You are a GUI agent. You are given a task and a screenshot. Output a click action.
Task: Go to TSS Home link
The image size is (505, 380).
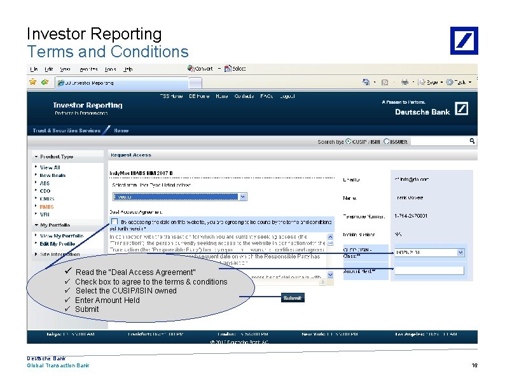point(171,96)
